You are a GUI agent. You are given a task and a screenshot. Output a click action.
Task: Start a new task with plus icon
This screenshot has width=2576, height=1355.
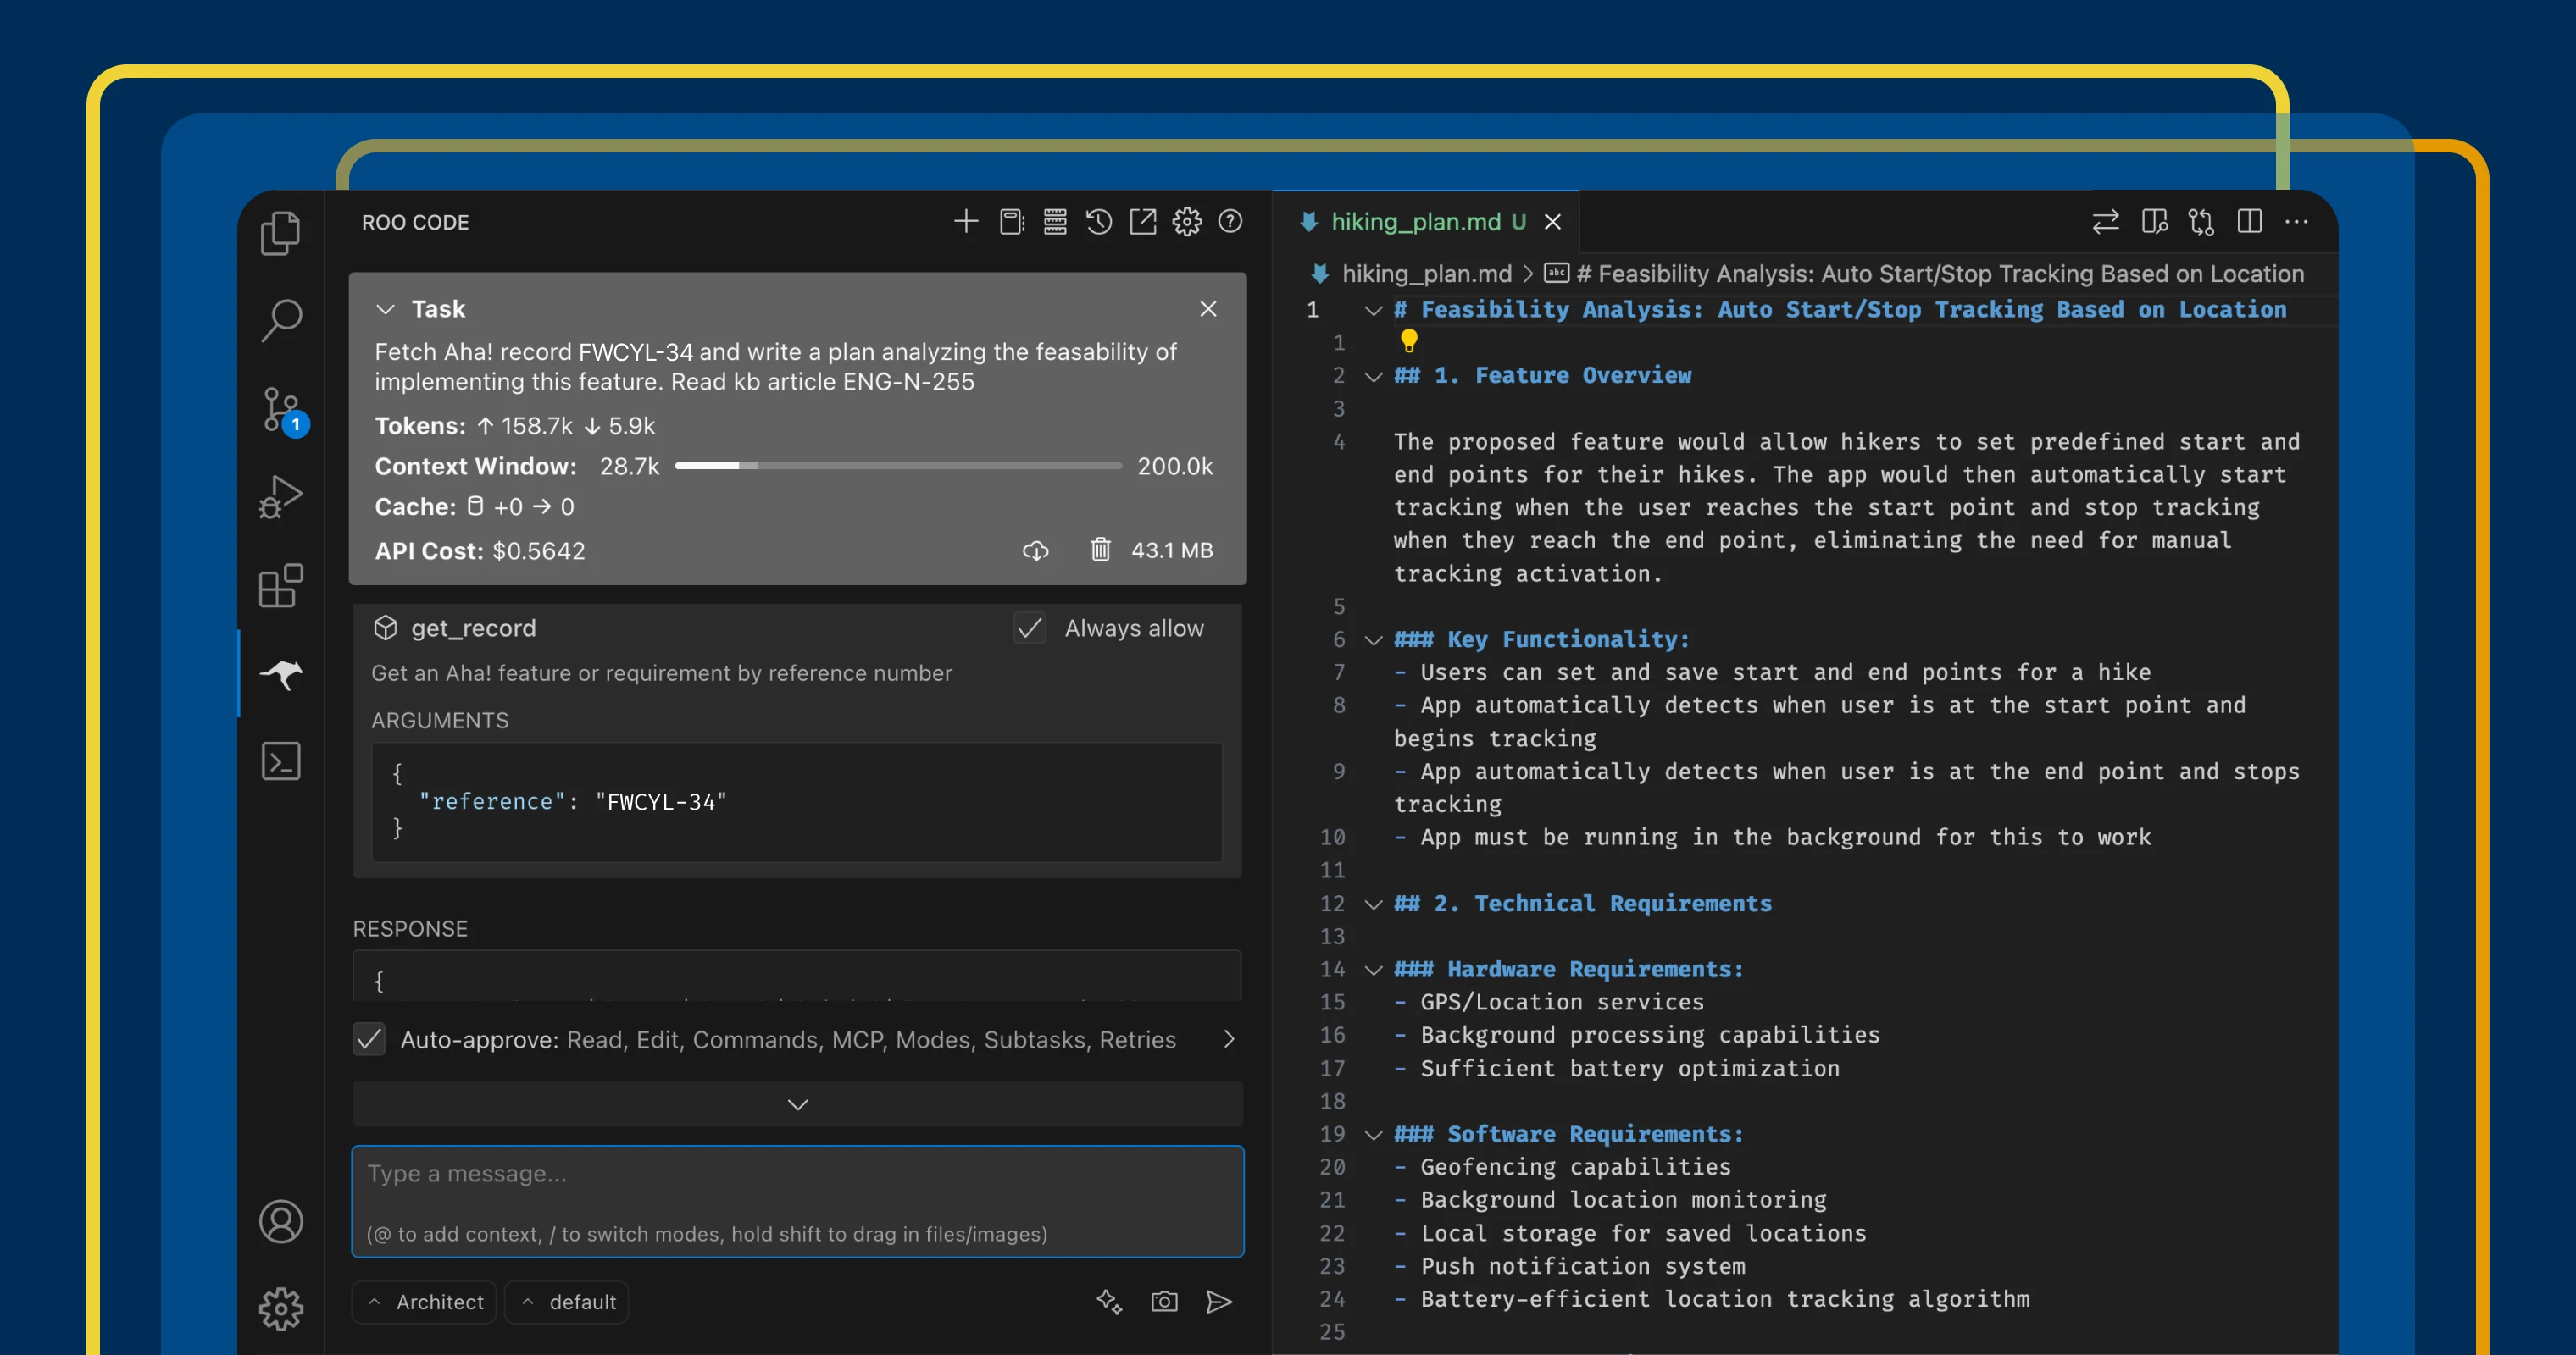965,222
